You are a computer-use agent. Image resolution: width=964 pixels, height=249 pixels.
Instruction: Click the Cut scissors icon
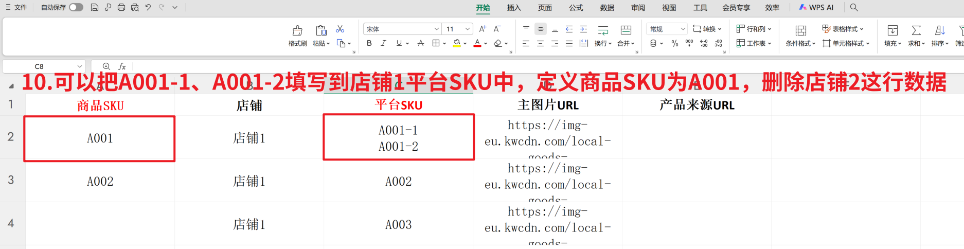[x=340, y=29]
